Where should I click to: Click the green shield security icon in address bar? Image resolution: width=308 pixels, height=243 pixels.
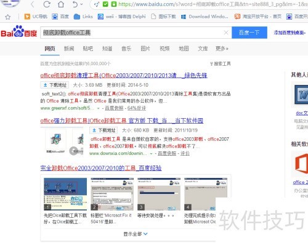click(x=105, y=4)
